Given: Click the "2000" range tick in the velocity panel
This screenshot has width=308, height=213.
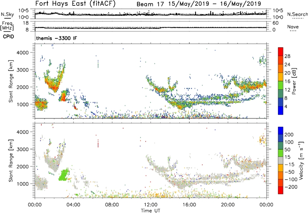Looking at the screenshot, I should click(x=22, y=166).
